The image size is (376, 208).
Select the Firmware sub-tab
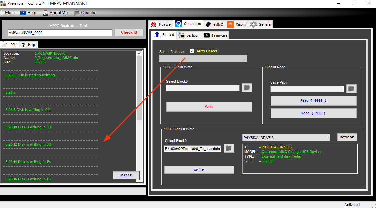215,35
